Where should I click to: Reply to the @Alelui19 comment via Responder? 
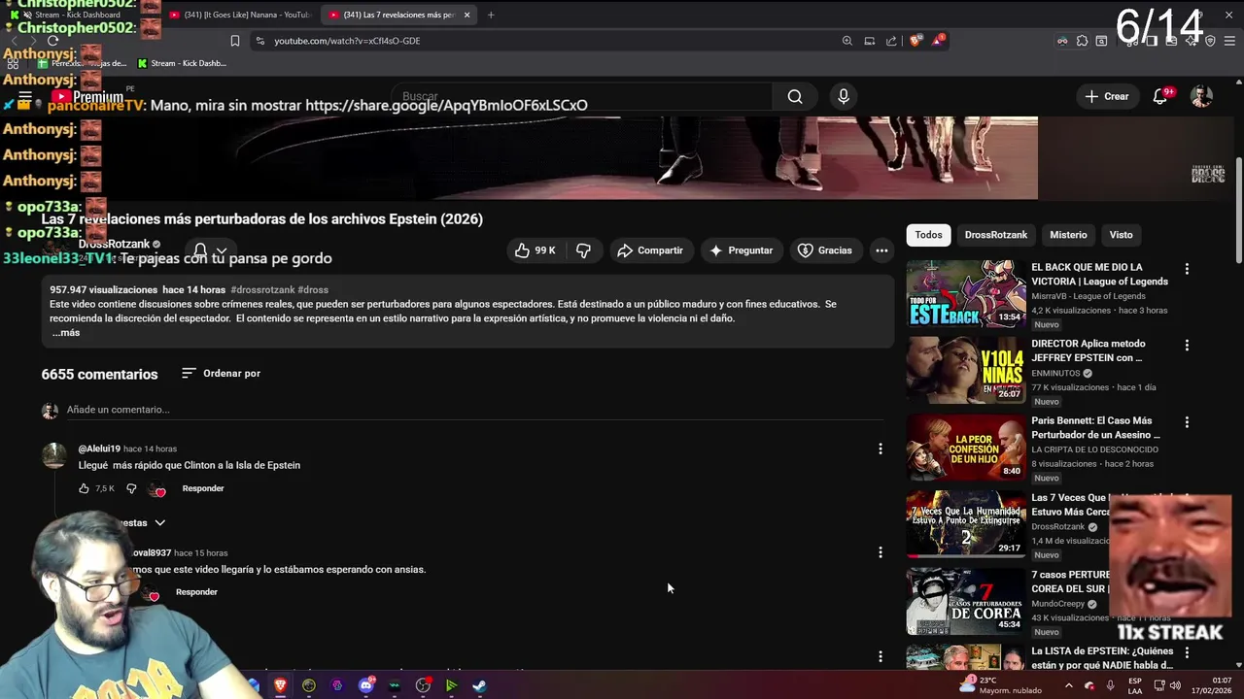(x=203, y=488)
